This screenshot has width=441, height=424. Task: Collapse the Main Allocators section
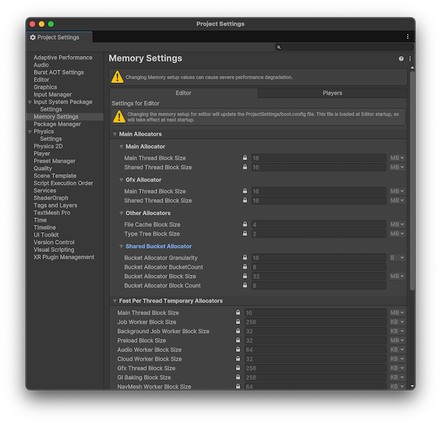click(115, 134)
